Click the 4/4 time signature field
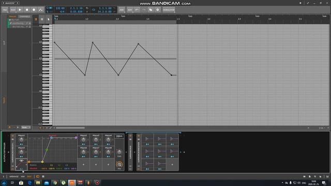 pyautogui.click(x=62, y=11)
